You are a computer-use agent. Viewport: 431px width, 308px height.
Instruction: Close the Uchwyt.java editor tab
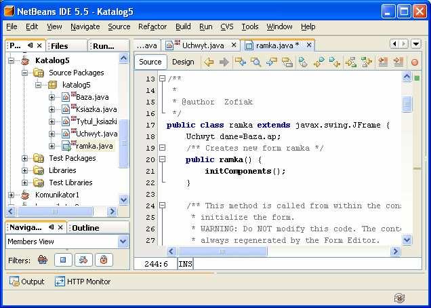point(234,45)
